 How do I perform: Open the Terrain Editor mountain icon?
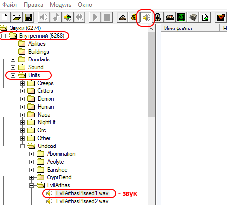point(123,17)
